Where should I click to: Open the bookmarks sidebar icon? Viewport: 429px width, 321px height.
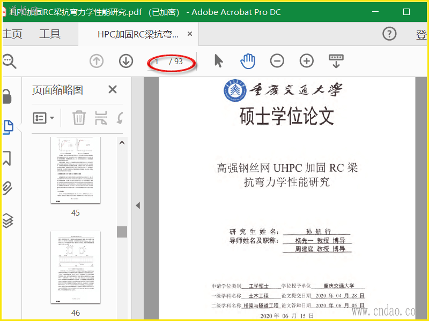click(7, 158)
